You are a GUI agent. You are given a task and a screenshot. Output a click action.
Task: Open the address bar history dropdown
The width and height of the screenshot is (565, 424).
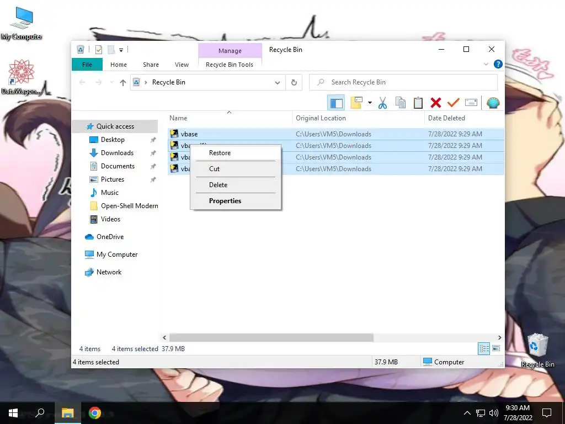[278, 83]
